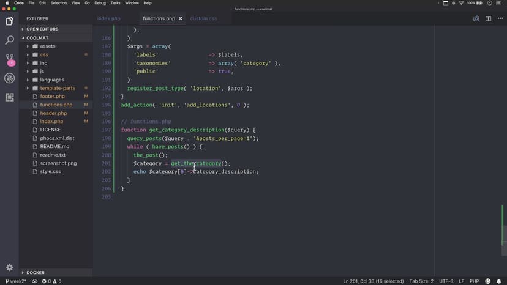Open the Debug view icon
Viewport: 507px width, 285px height.
[9, 78]
